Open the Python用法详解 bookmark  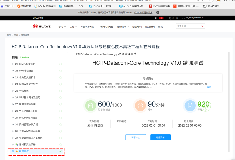tap(160, 6)
